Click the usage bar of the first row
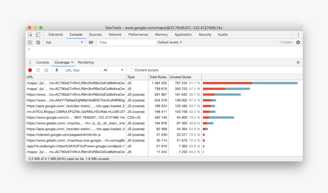Image resolution: width=328 pixels, height=193 pixels. [x=250, y=83]
